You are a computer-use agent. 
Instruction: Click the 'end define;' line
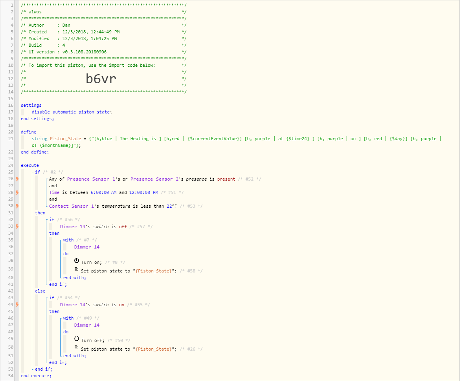pos(35,152)
